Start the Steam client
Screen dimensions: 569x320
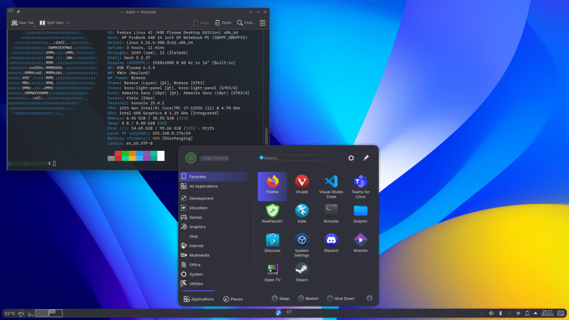click(x=302, y=273)
